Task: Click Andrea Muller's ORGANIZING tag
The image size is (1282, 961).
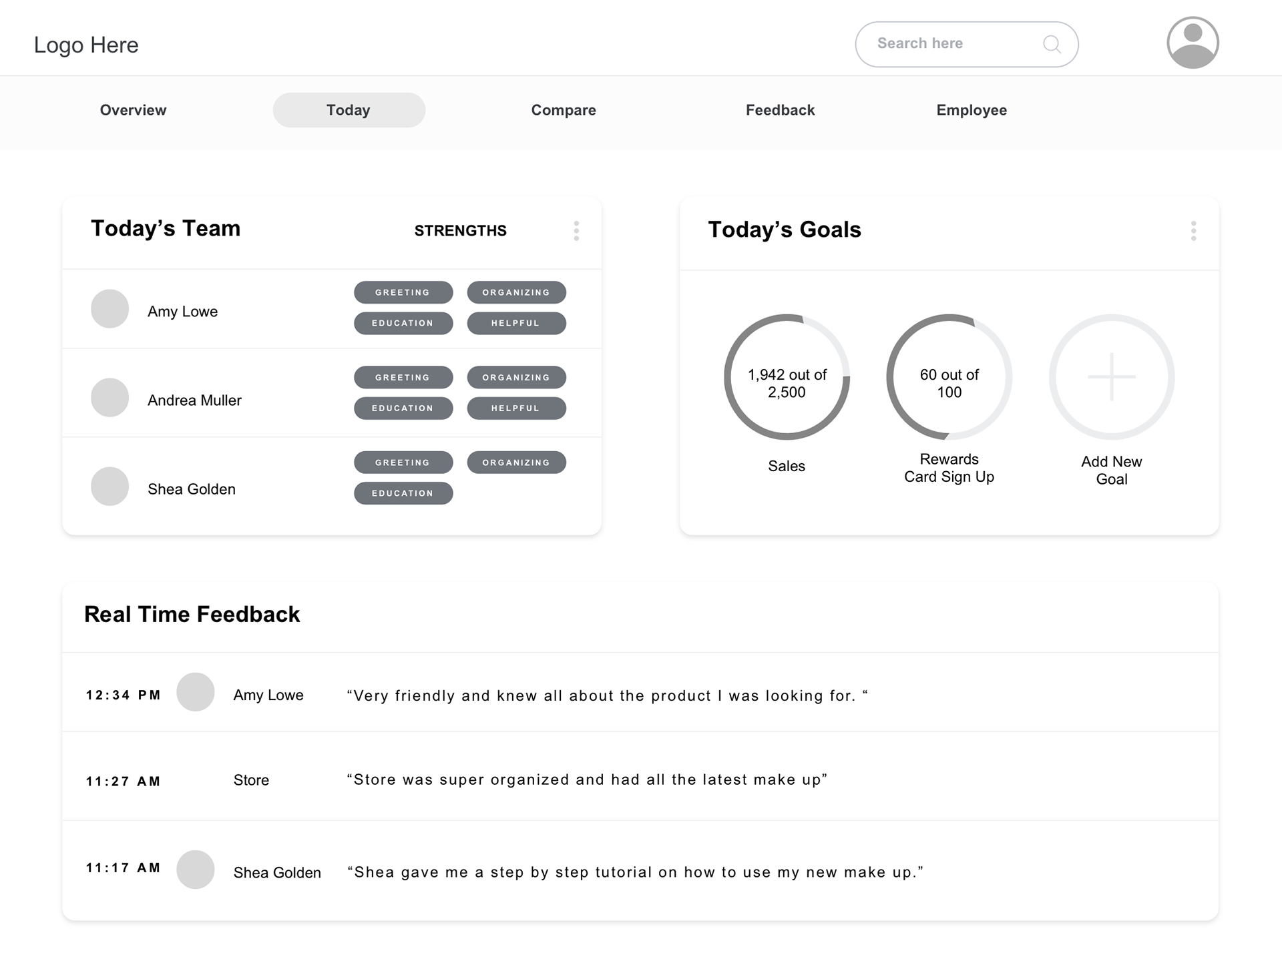Action: [x=516, y=377]
